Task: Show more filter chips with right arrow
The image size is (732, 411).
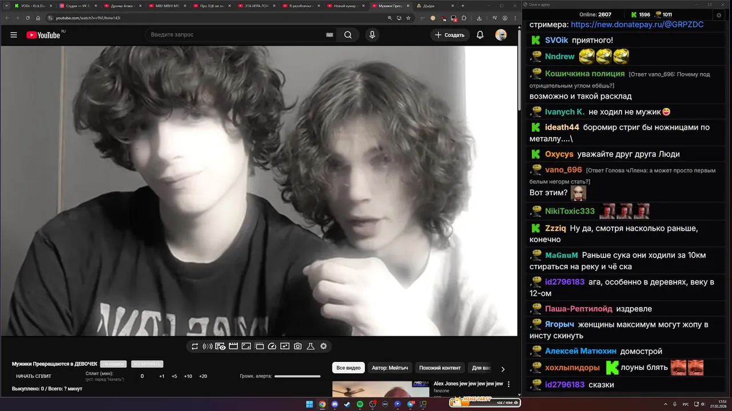Action: (503, 369)
